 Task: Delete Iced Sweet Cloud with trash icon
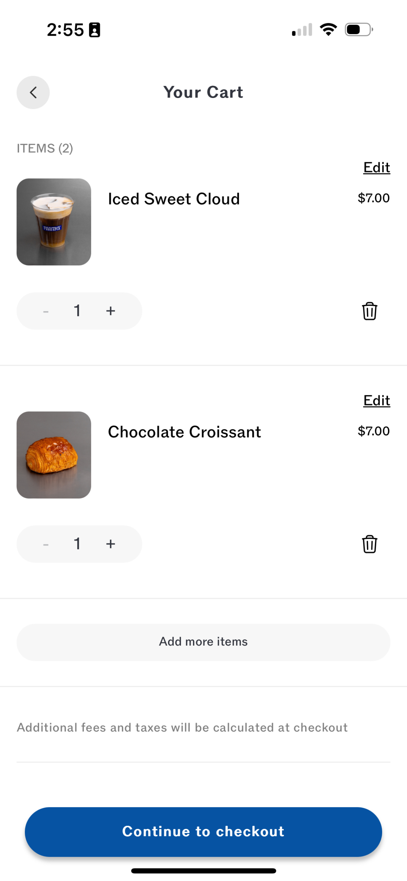pyautogui.click(x=369, y=311)
